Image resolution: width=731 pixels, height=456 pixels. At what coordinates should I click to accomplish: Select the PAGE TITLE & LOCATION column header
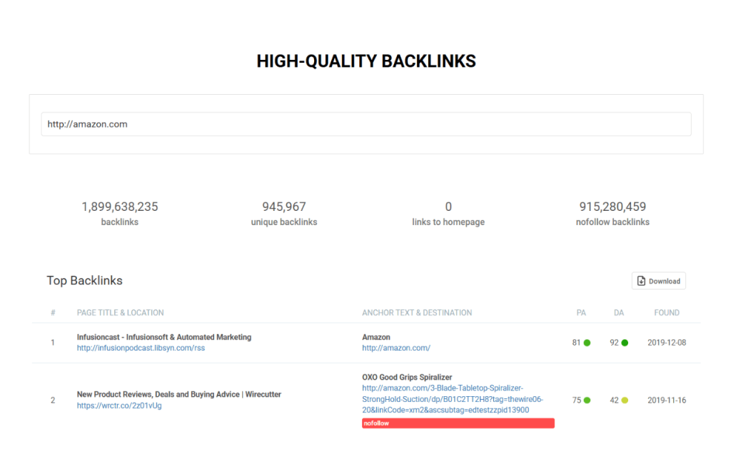(120, 312)
